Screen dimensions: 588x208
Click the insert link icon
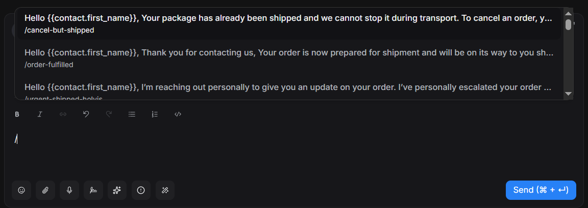tap(63, 114)
